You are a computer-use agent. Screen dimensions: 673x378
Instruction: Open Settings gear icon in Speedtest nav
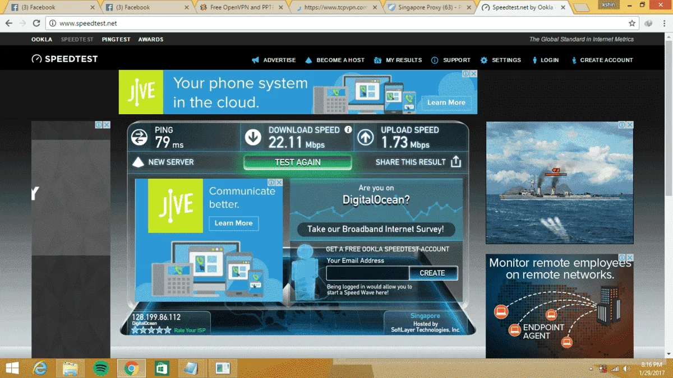click(x=484, y=60)
